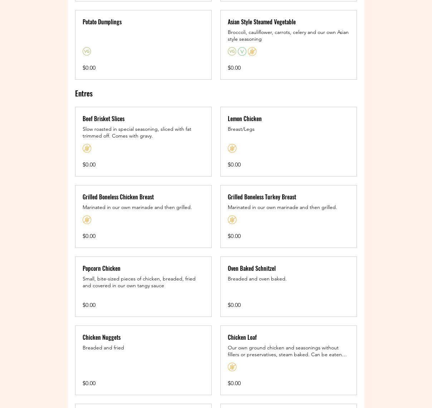Open the Grilled Boneless Turkey Breast title
This screenshot has width=432, height=408.
[262, 197]
